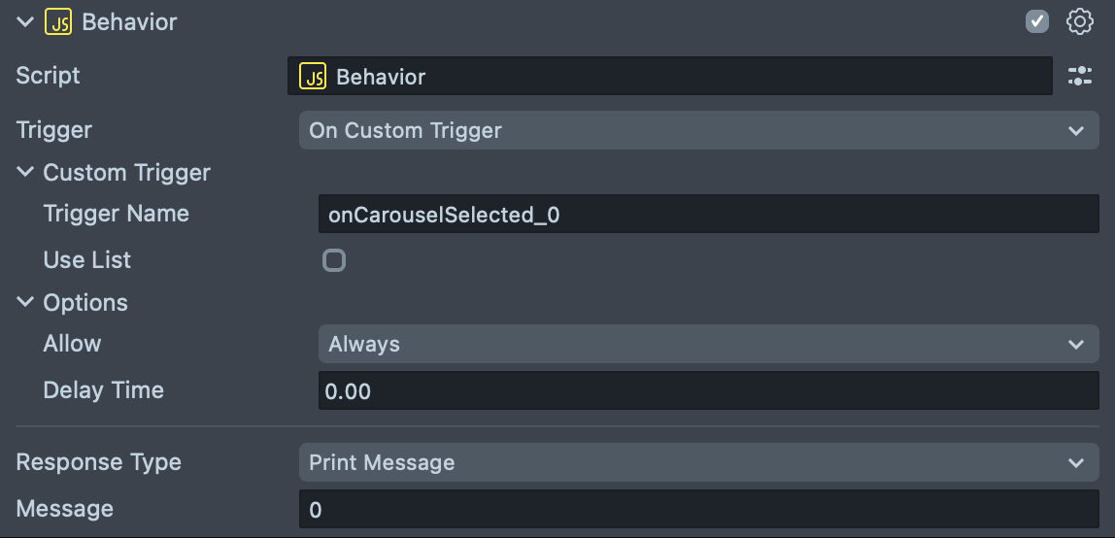The height and width of the screenshot is (538, 1115).
Task: Click the Delay Time value field
Action: [707, 390]
